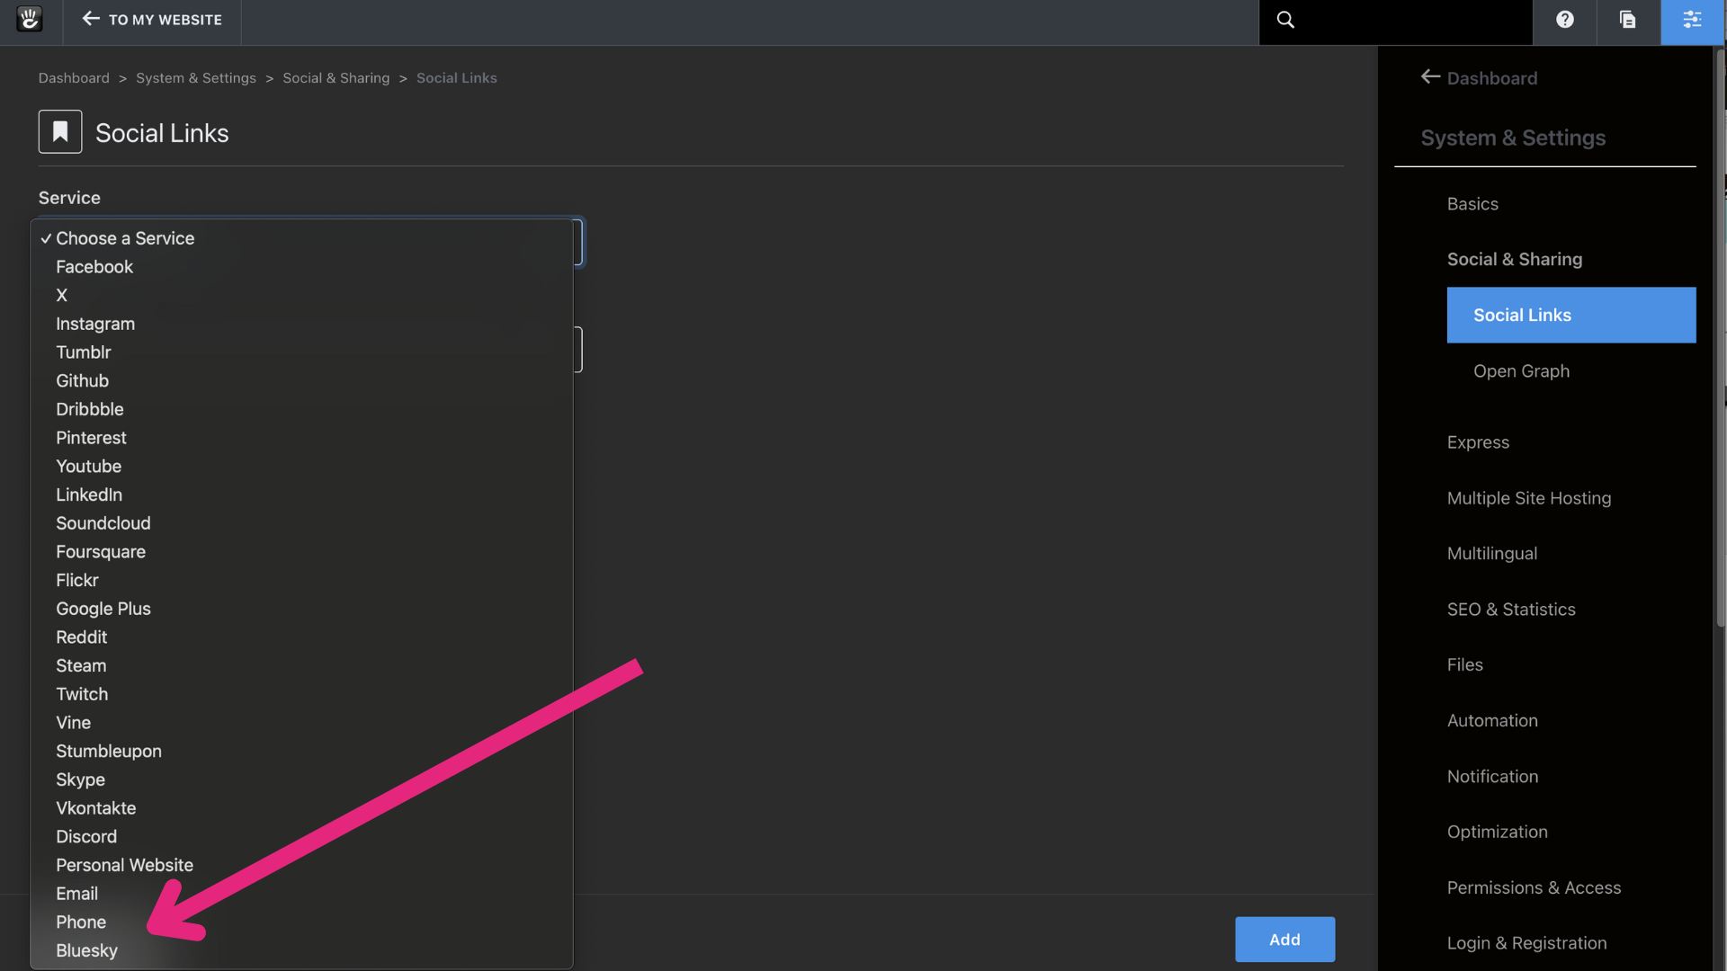Click the Social Links bookmark icon
Screen dimensions: 1727x971
[x=60, y=132]
